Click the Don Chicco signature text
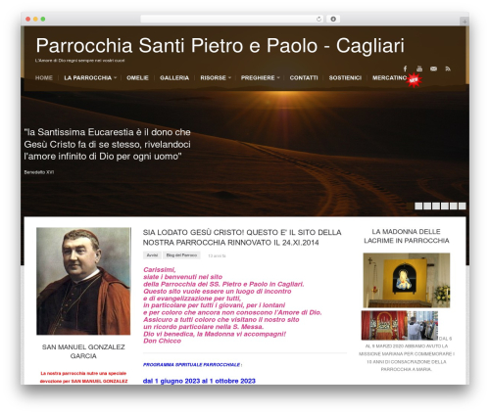This screenshot has height=414, width=490. (162, 341)
